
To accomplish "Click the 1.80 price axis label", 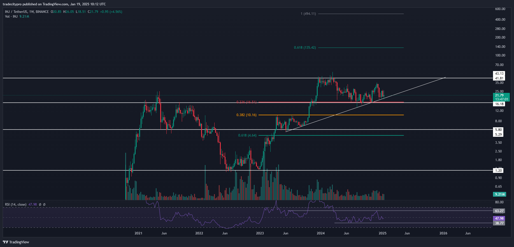I will coord(498,160).
